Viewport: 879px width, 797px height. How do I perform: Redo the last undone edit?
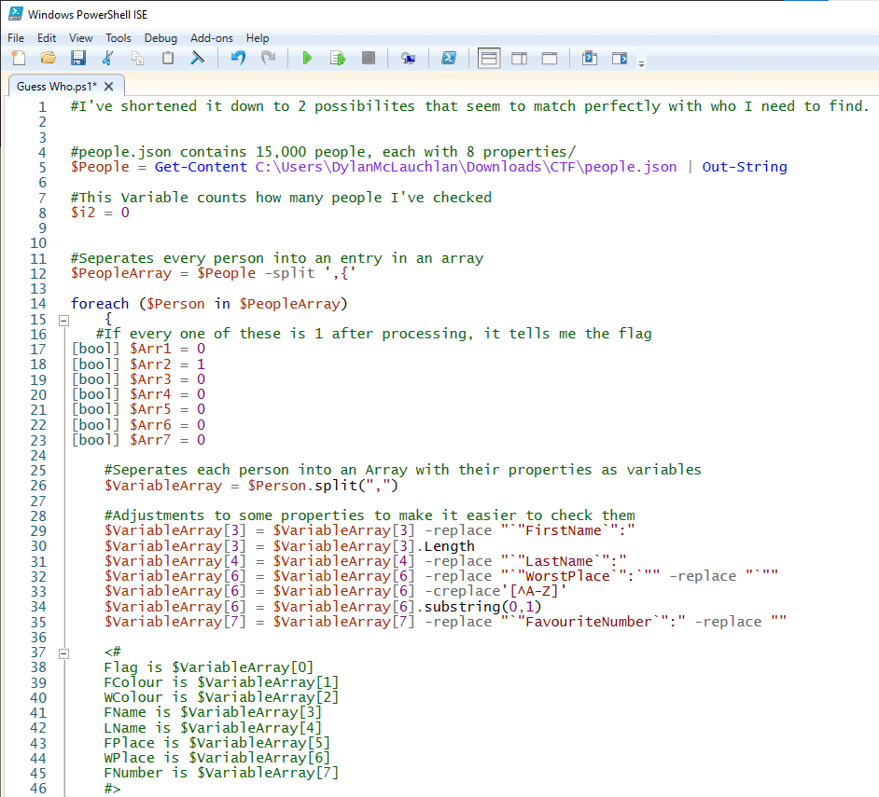click(x=269, y=58)
